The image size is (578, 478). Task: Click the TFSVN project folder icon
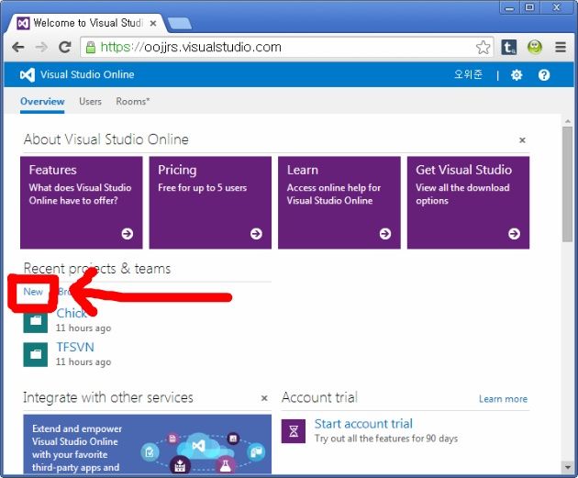tap(36, 354)
